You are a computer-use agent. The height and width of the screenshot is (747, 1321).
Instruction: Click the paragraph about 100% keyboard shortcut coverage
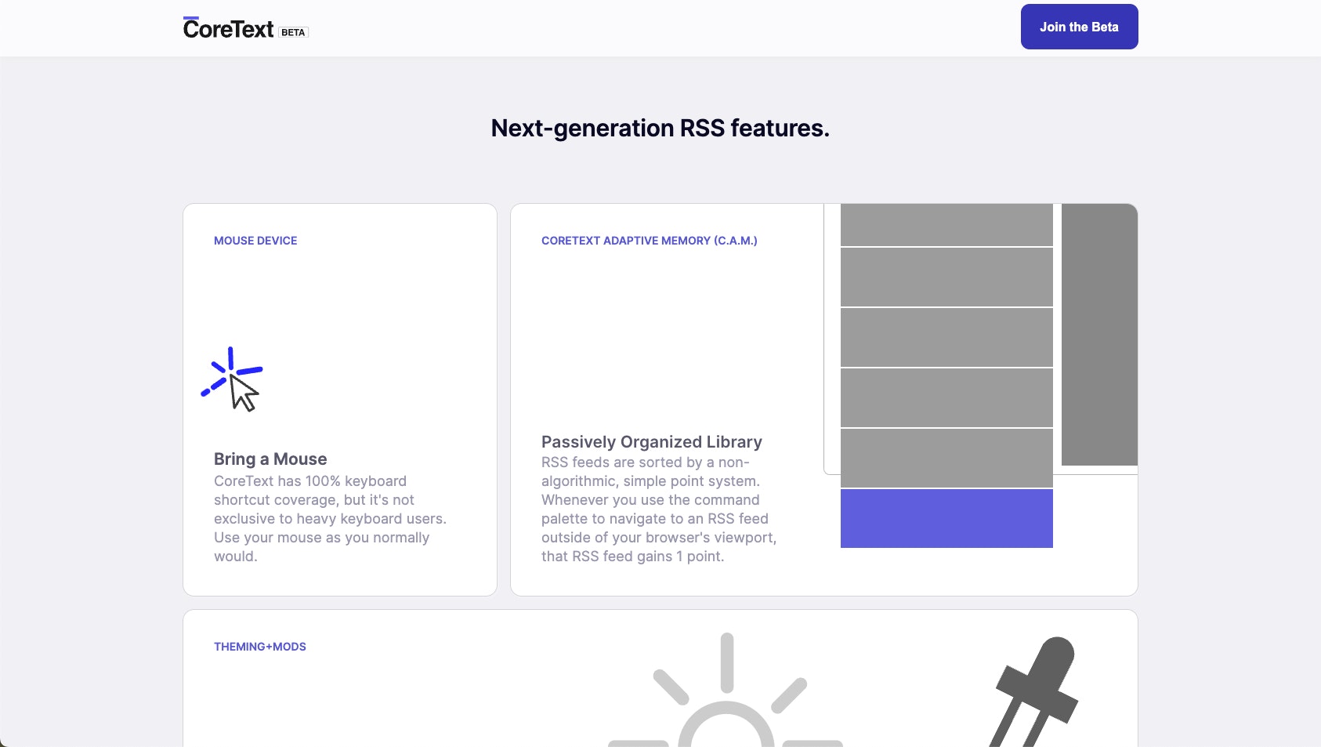click(331, 519)
